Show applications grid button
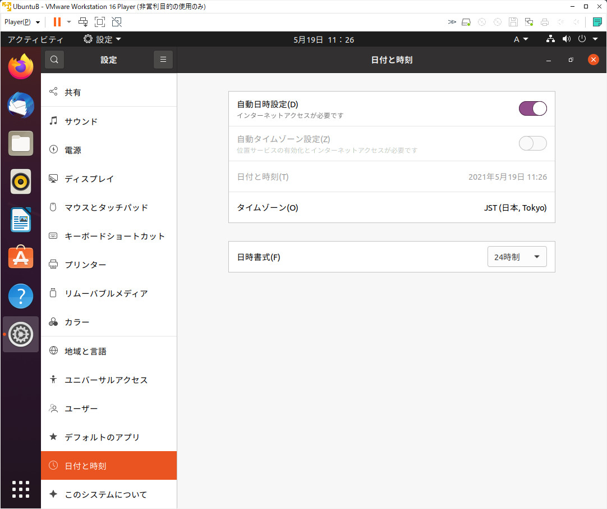 pyautogui.click(x=21, y=489)
